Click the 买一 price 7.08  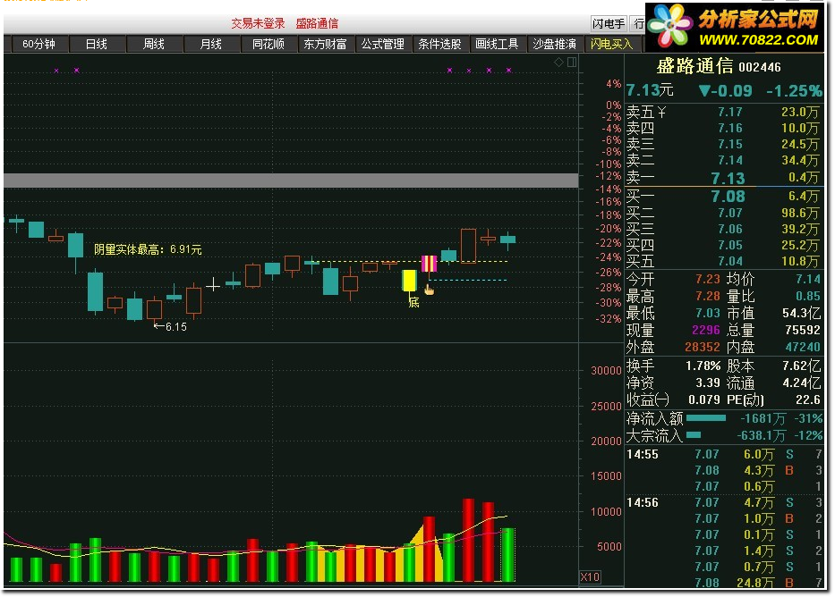tap(728, 197)
